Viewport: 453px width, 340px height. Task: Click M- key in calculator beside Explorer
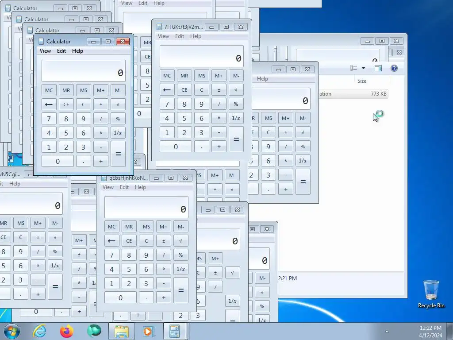pos(303,118)
